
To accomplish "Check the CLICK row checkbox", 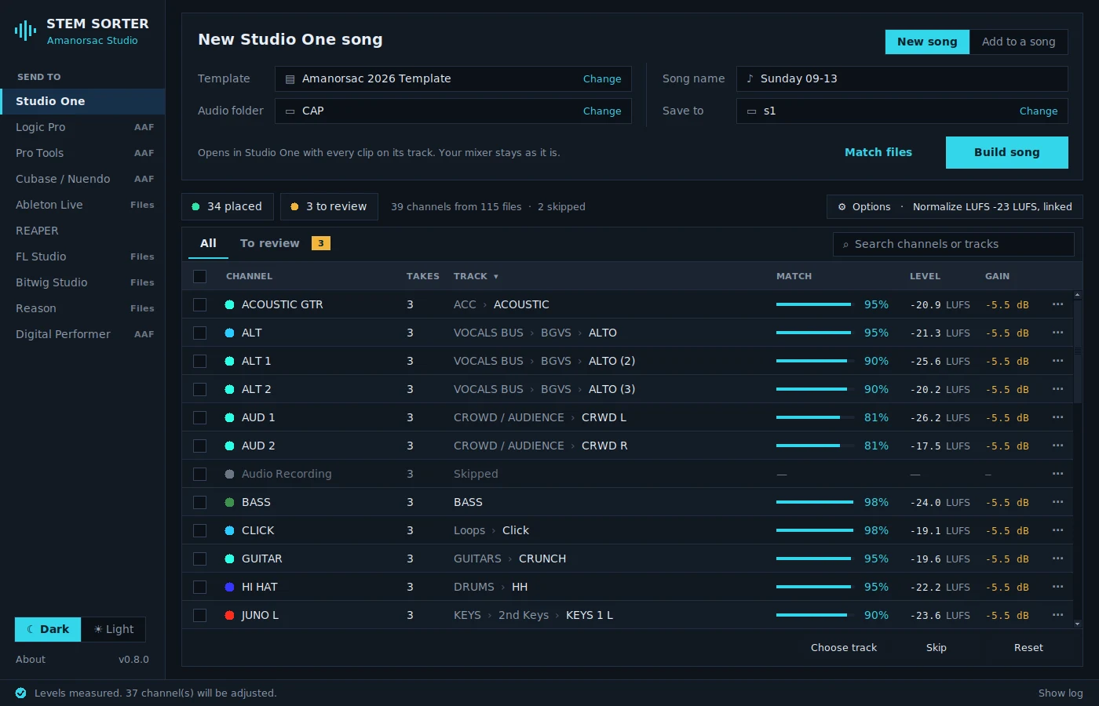I will [x=199, y=530].
